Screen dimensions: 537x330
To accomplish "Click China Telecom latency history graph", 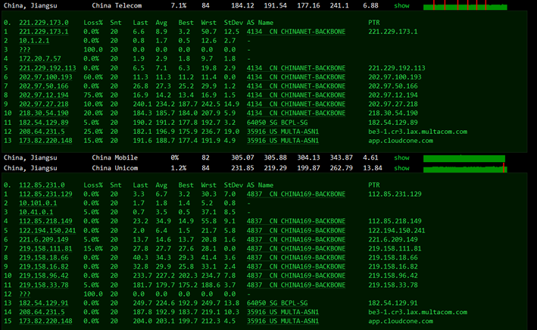I will coord(464,6).
